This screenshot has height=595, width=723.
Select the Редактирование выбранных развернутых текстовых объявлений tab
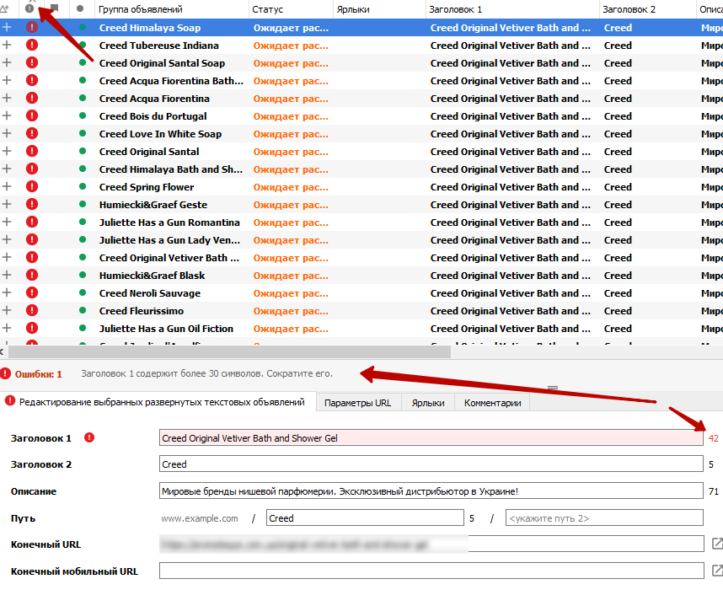(158, 402)
